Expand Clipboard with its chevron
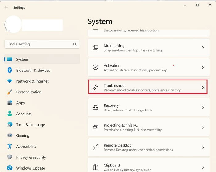This screenshot has width=216, height=172. (x=203, y=167)
